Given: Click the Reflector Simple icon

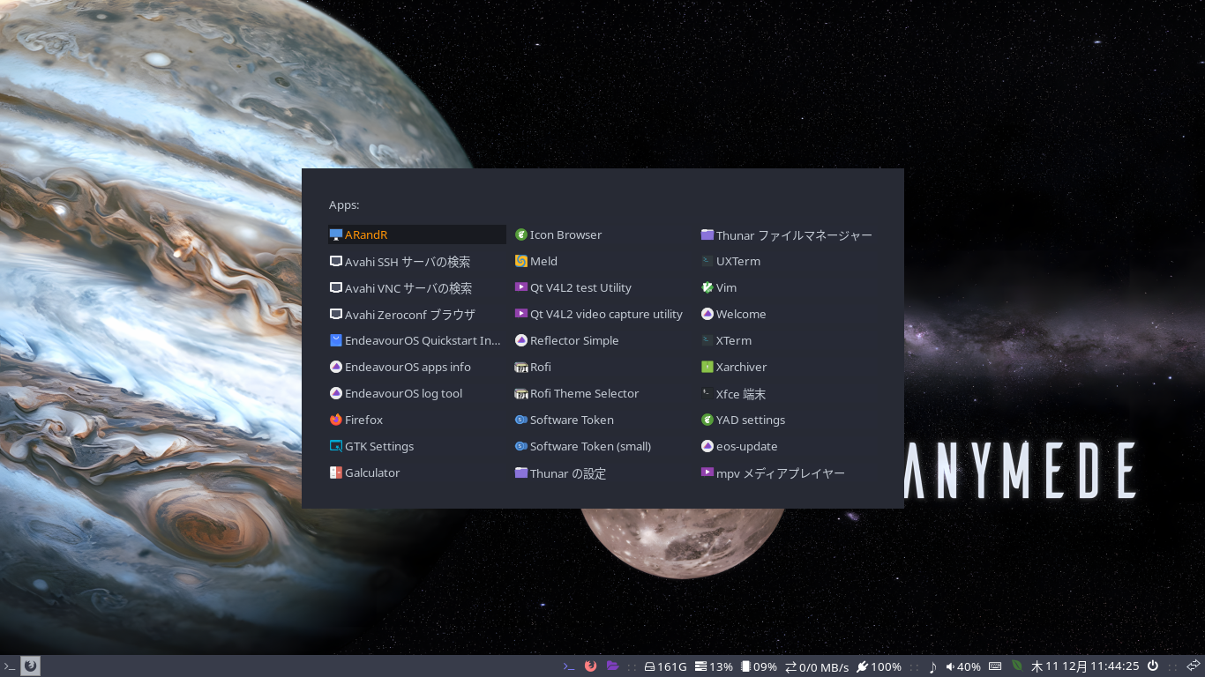Looking at the screenshot, I should [521, 340].
